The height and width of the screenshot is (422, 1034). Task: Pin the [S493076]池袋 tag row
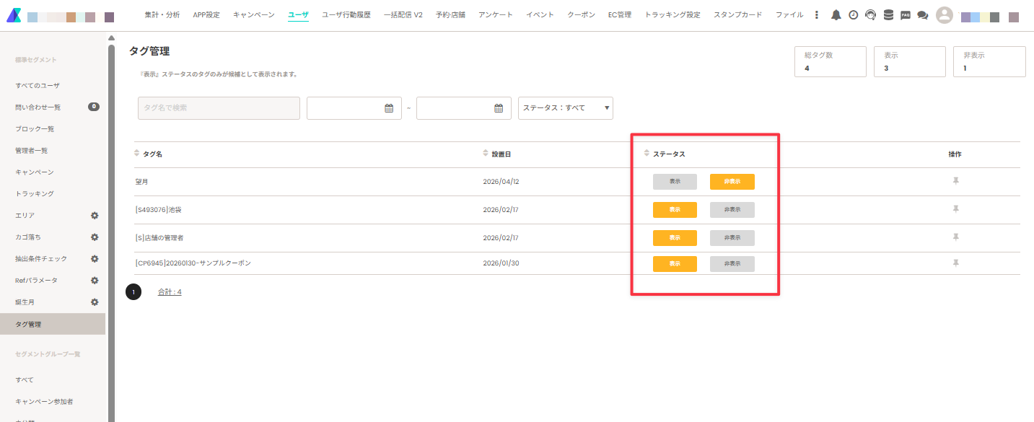[955, 209]
